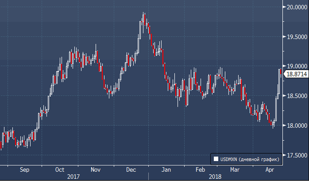Click the 2017 year label
The width and height of the screenshot is (309, 181).
coord(73,176)
